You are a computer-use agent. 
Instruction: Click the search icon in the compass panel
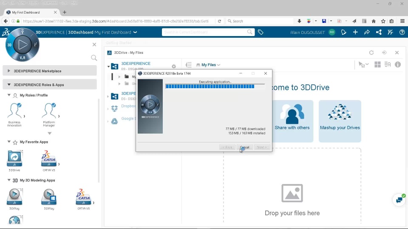tap(94, 58)
